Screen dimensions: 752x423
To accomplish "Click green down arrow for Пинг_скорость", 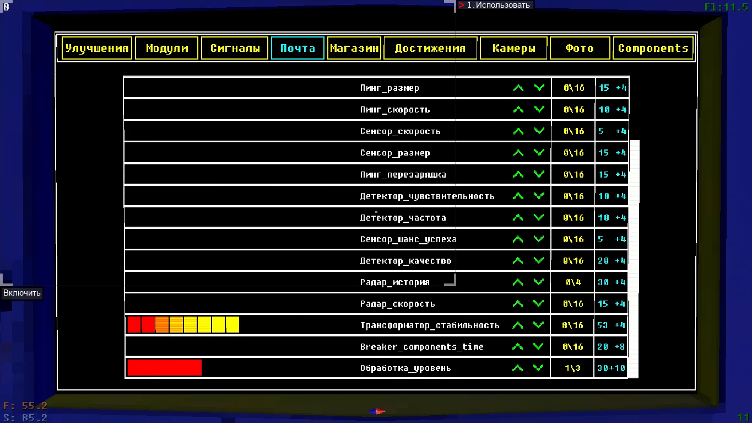I will 539,109.
